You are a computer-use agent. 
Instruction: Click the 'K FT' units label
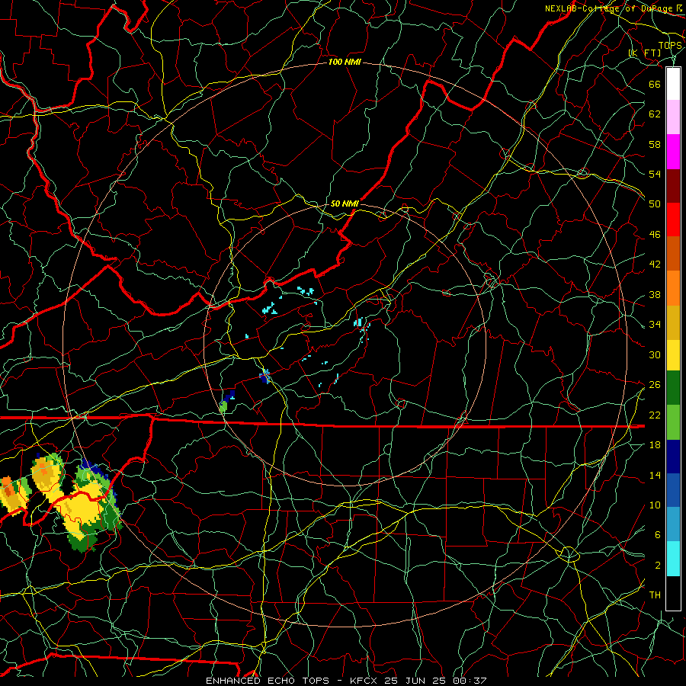pyautogui.click(x=645, y=53)
